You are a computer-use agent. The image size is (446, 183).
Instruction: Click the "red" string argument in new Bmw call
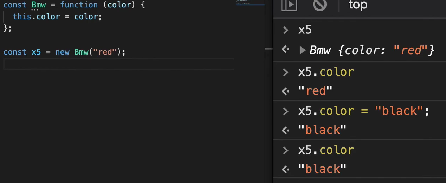coord(105,52)
